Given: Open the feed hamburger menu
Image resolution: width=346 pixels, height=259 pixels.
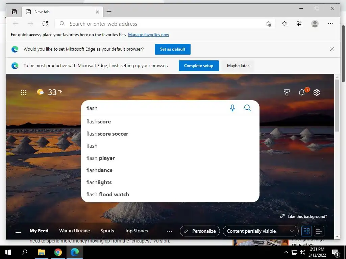Looking at the screenshot, I should click(18, 231).
